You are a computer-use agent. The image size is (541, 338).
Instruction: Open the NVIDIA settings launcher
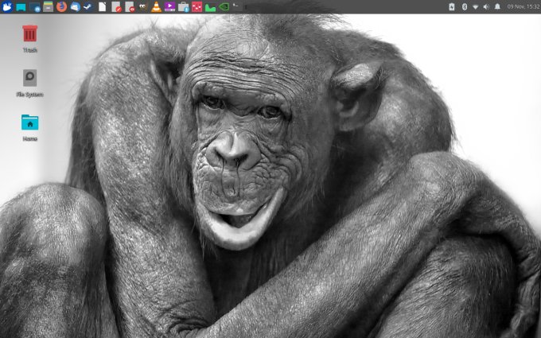click(x=224, y=6)
